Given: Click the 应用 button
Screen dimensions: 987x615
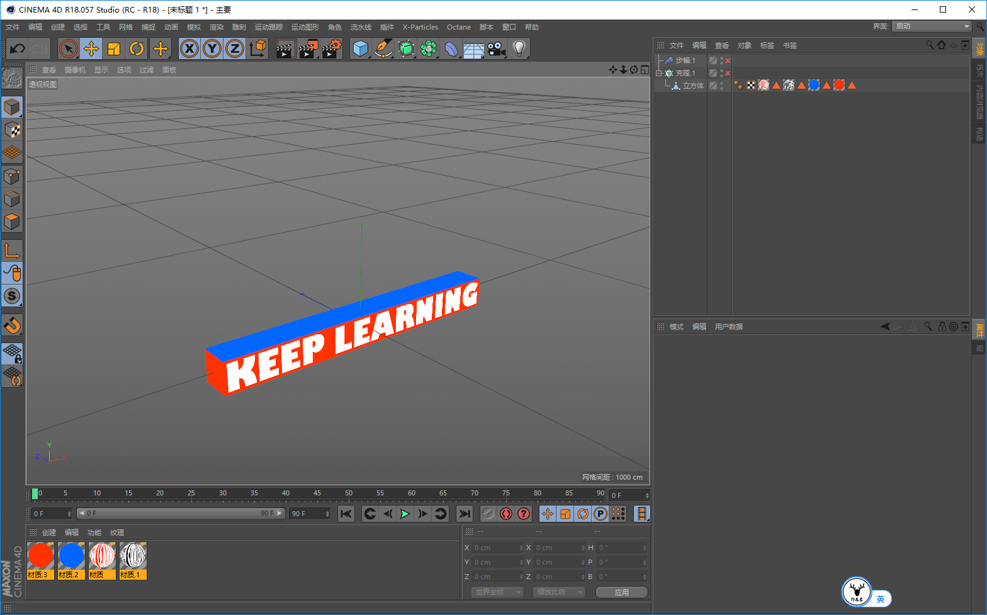Looking at the screenshot, I should [622, 592].
